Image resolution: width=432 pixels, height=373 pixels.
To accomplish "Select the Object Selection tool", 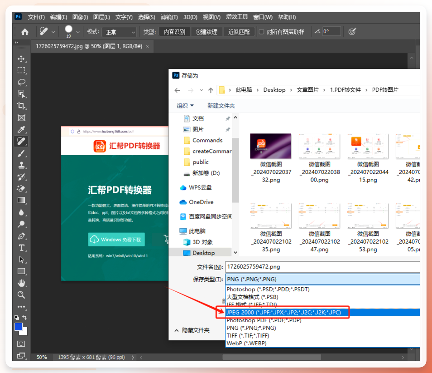I will tap(21, 94).
